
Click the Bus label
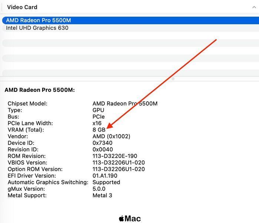pos(13,117)
